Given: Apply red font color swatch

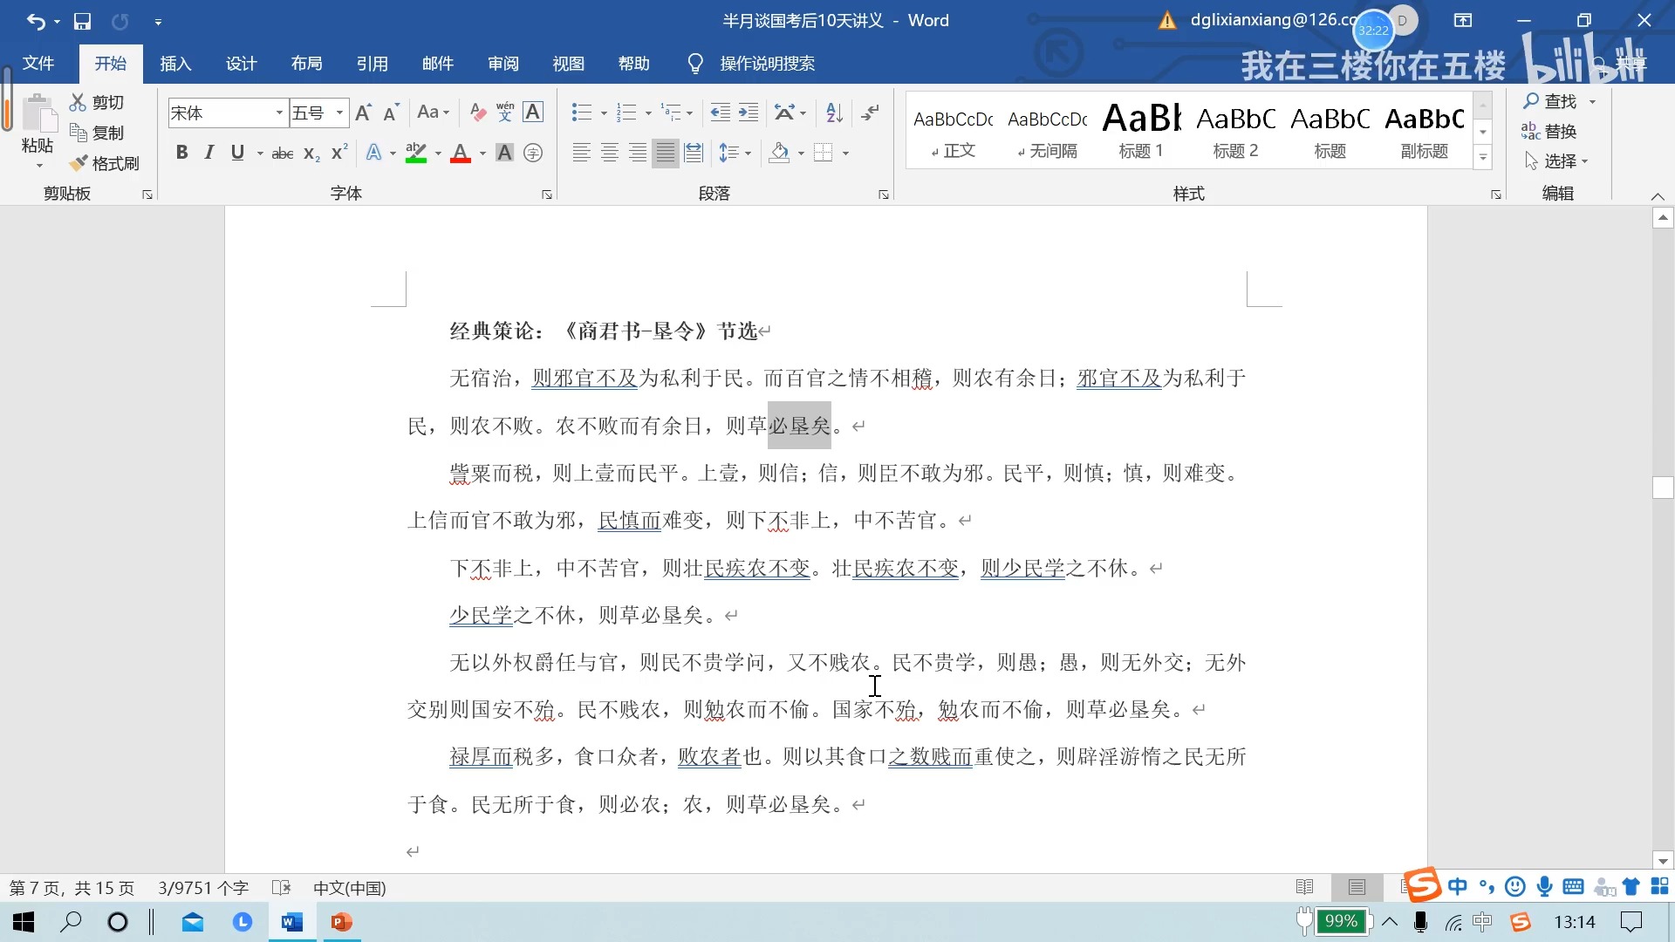Looking at the screenshot, I should coord(461,154).
